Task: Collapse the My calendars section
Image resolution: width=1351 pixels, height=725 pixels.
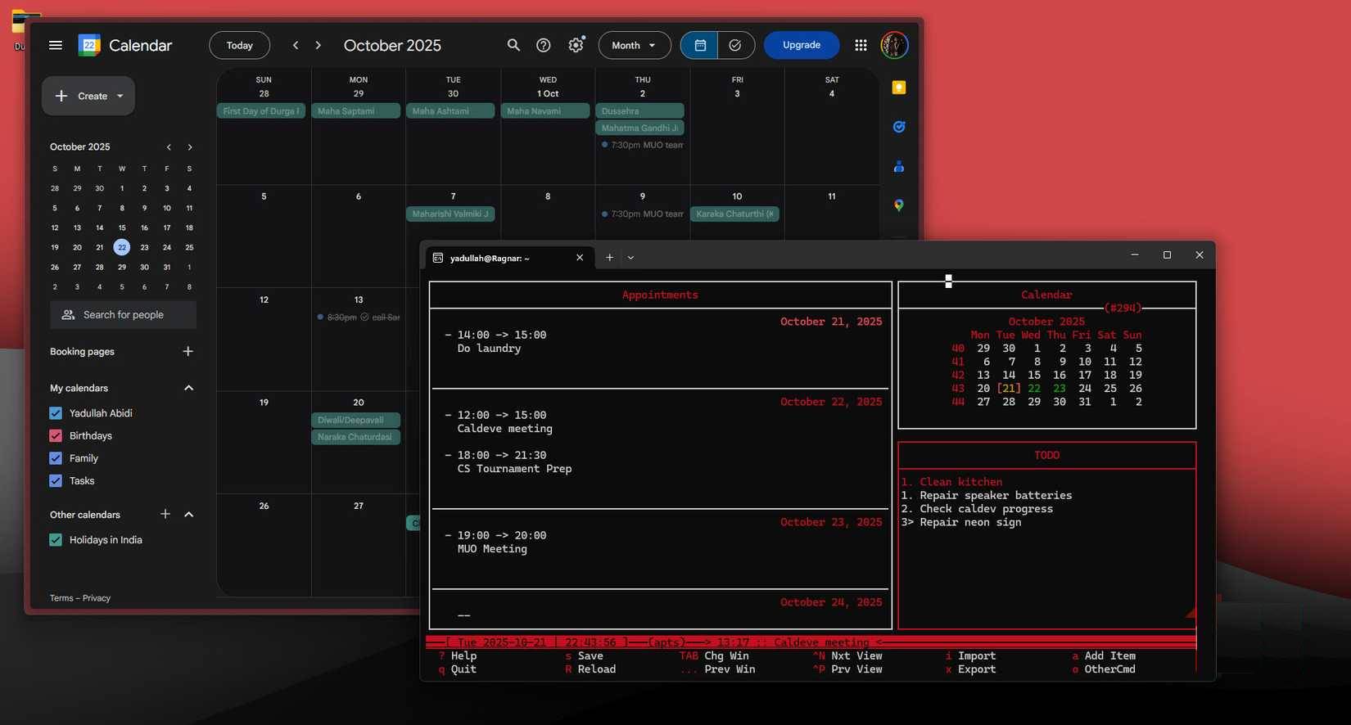Action: click(188, 388)
